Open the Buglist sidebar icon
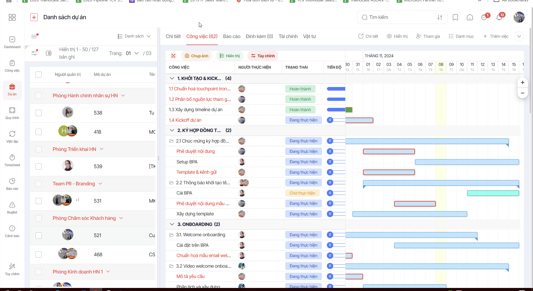The height and width of the screenshot is (291, 533). (12, 208)
